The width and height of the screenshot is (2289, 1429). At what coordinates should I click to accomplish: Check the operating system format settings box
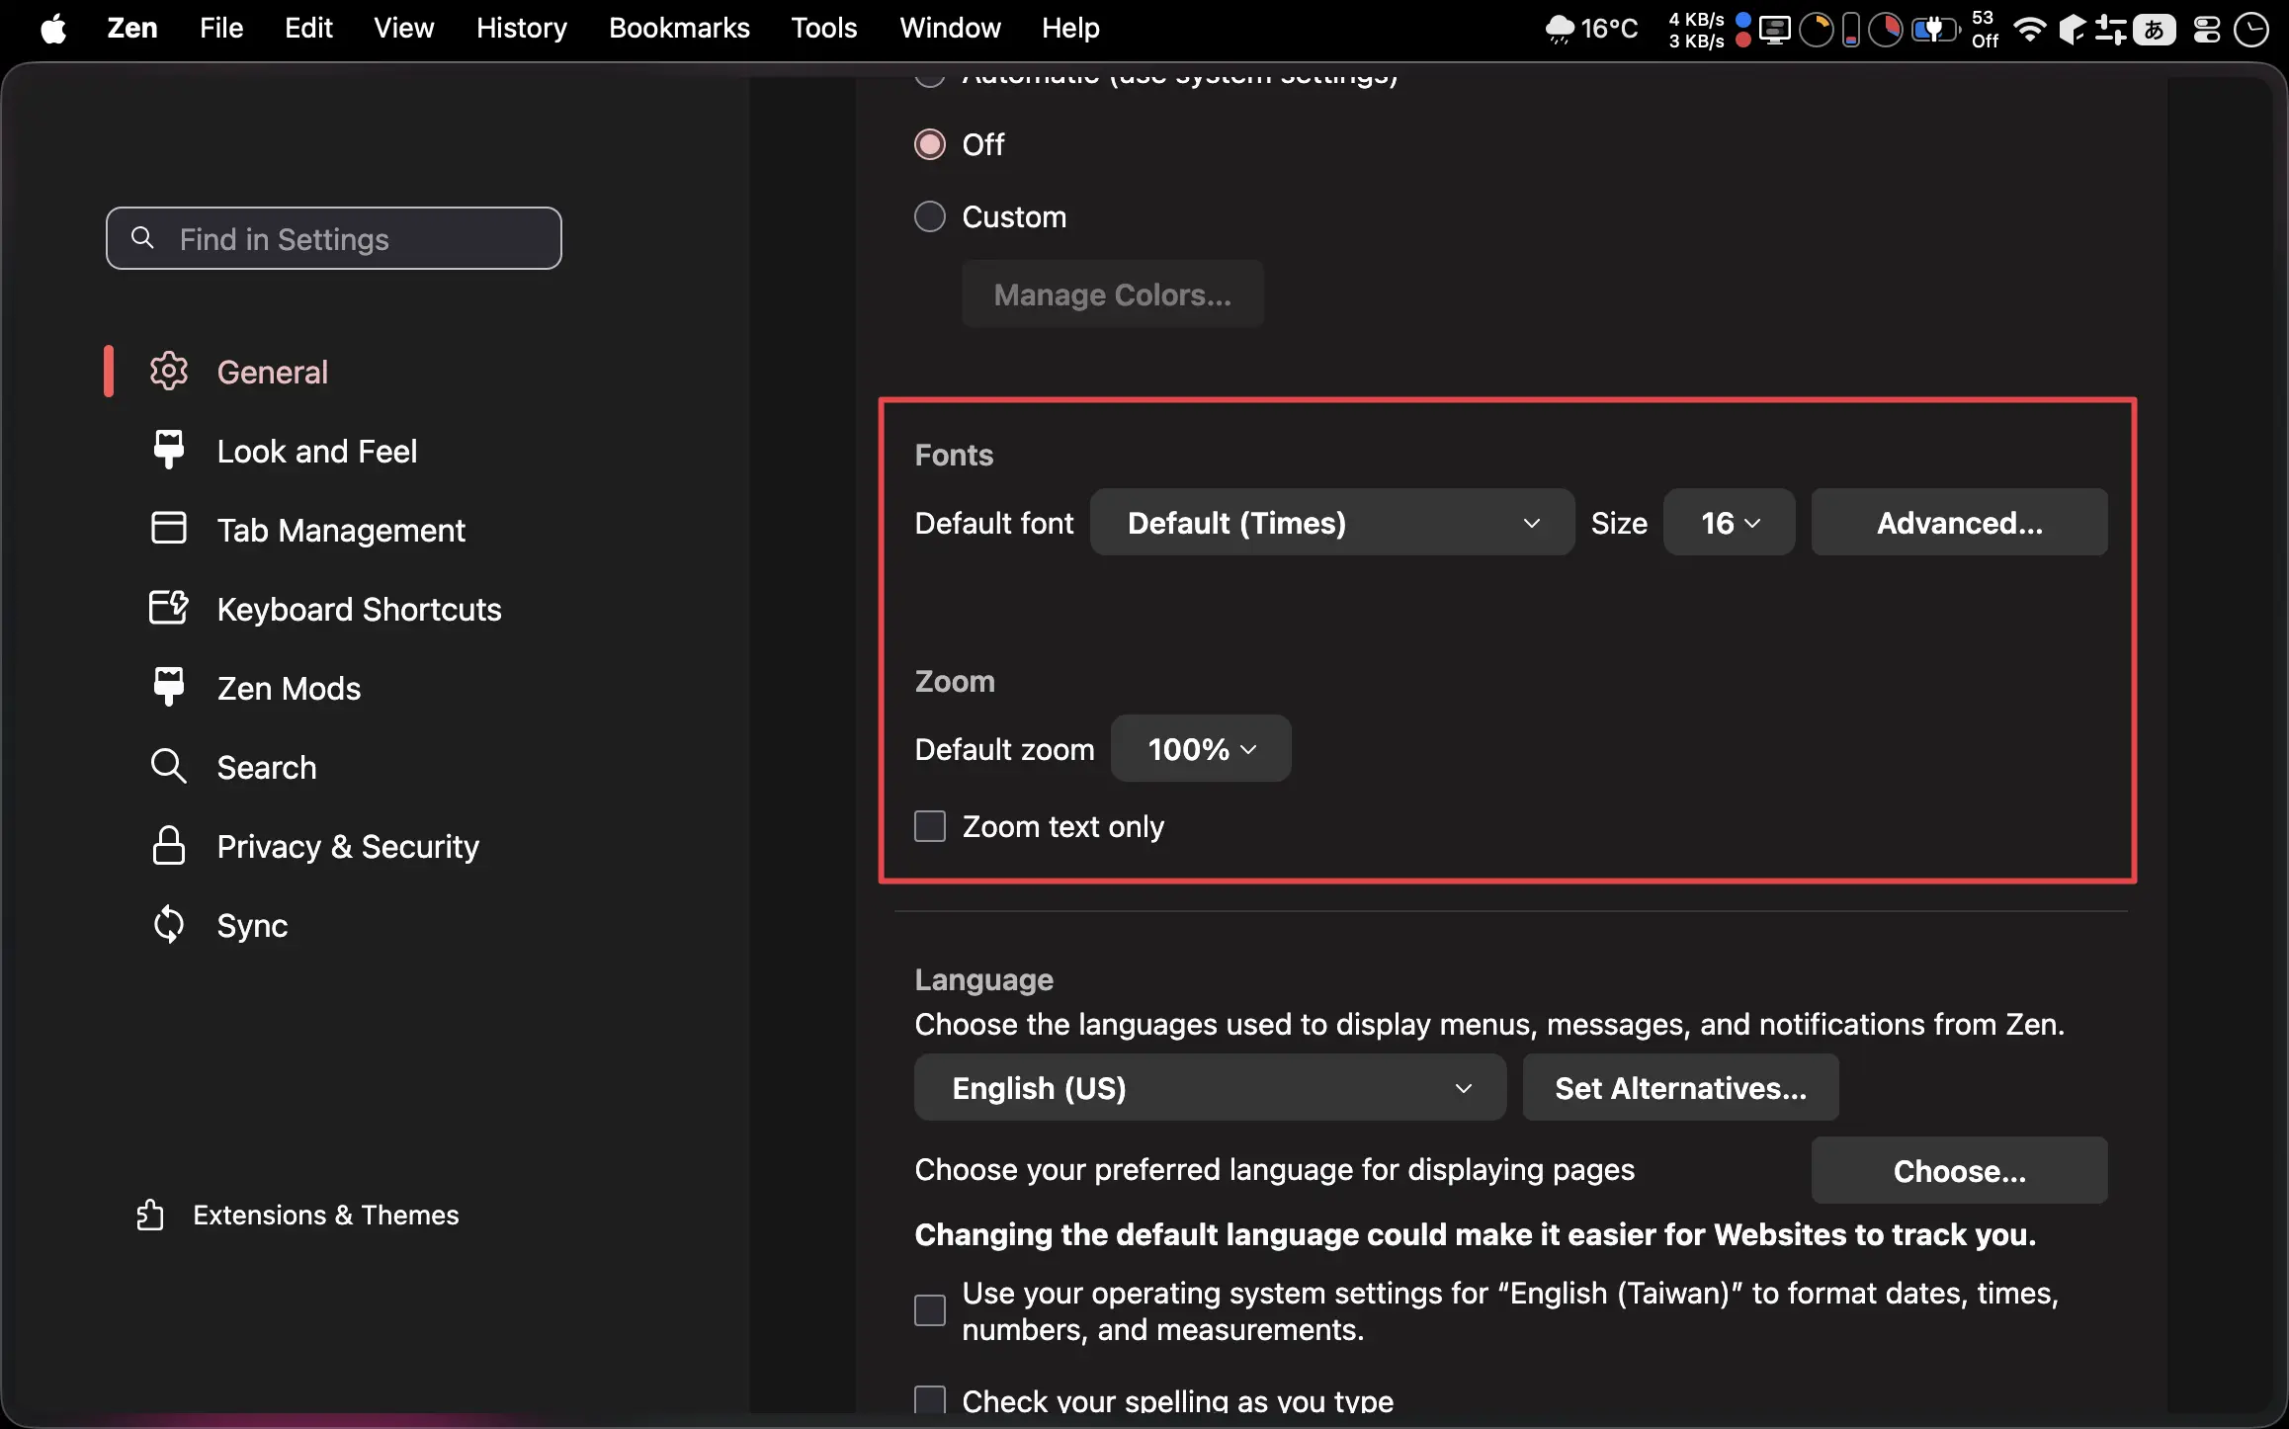click(x=929, y=1310)
